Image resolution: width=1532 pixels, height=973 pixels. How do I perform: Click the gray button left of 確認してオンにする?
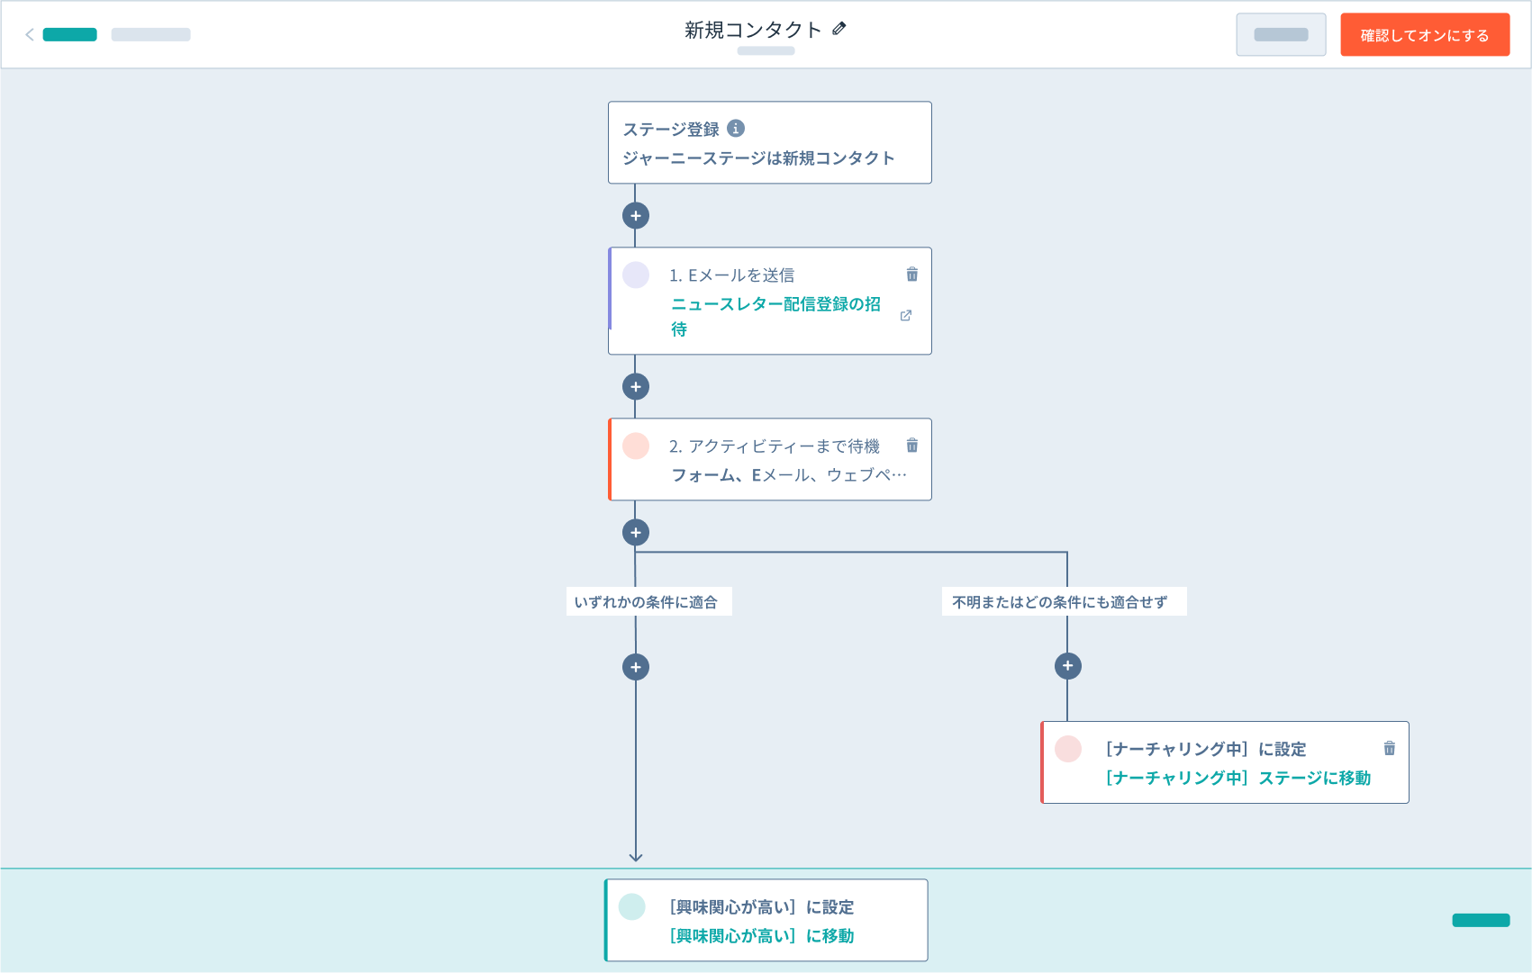[x=1280, y=35]
